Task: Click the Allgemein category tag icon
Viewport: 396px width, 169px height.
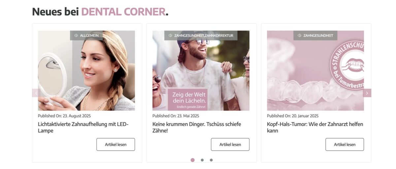Action: (76, 36)
